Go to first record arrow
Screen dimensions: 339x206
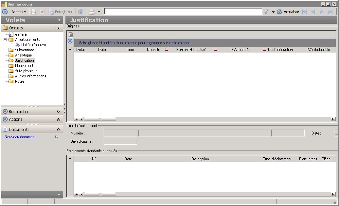[305, 12]
